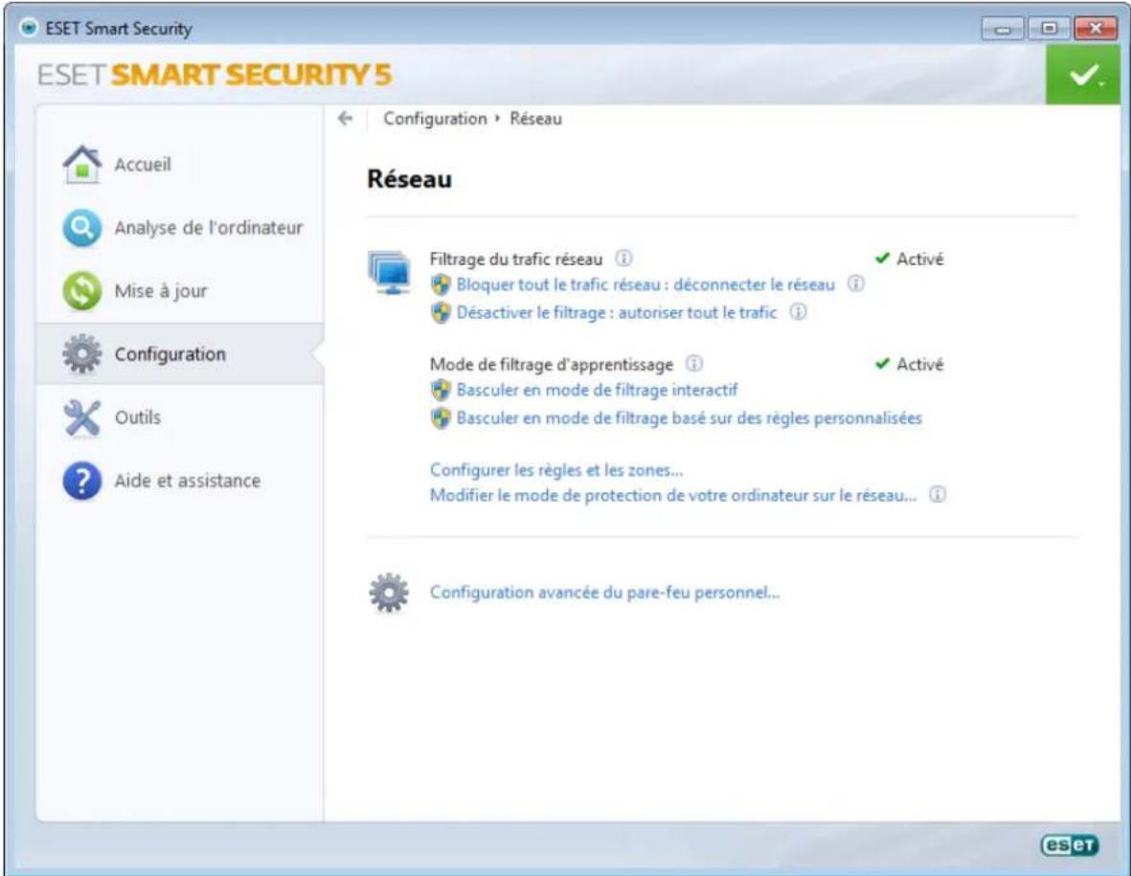
Task: Maximize the ESET Smart Security window
Action: 1050,29
